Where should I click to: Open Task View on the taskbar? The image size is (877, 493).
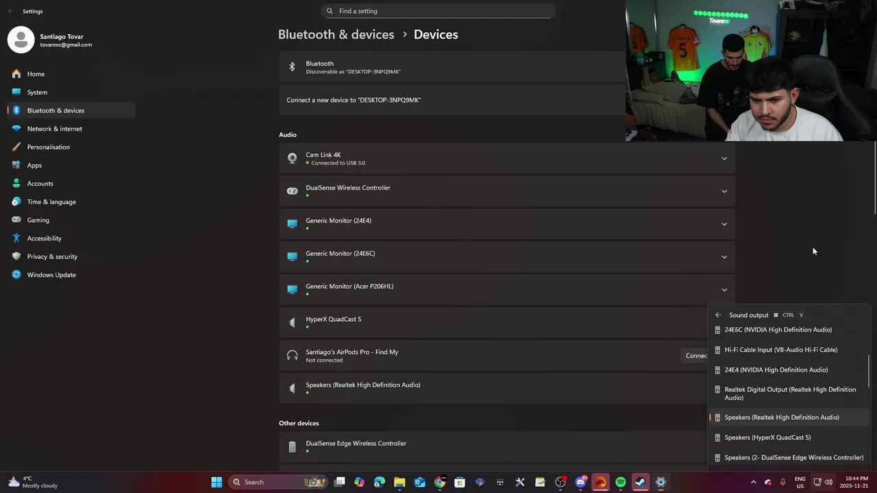pyautogui.click(x=339, y=482)
